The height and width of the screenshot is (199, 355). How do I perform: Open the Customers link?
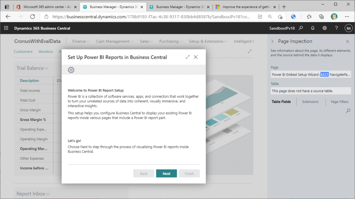pyautogui.click(x=23, y=51)
